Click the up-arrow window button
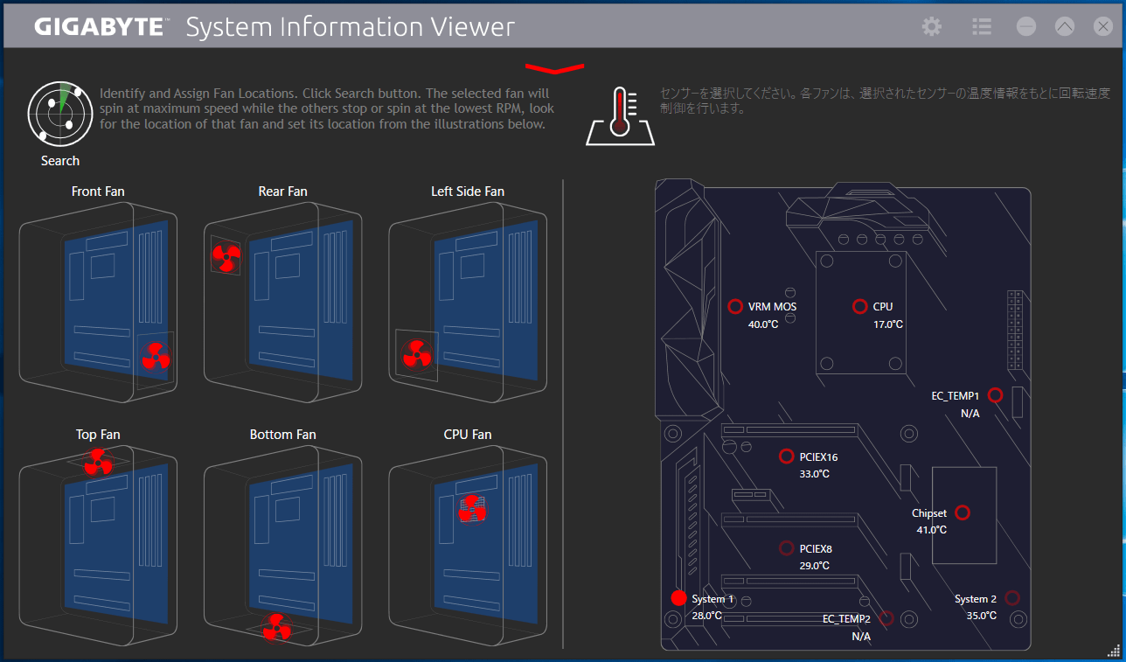 pos(1065,26)
